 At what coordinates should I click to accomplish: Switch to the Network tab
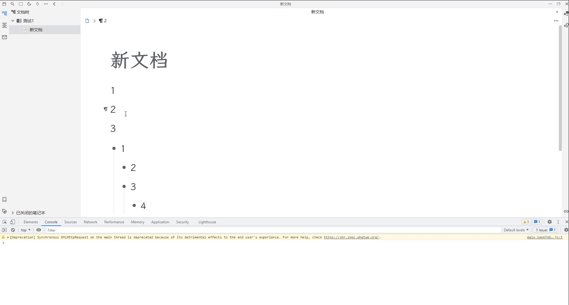[90, 222]
